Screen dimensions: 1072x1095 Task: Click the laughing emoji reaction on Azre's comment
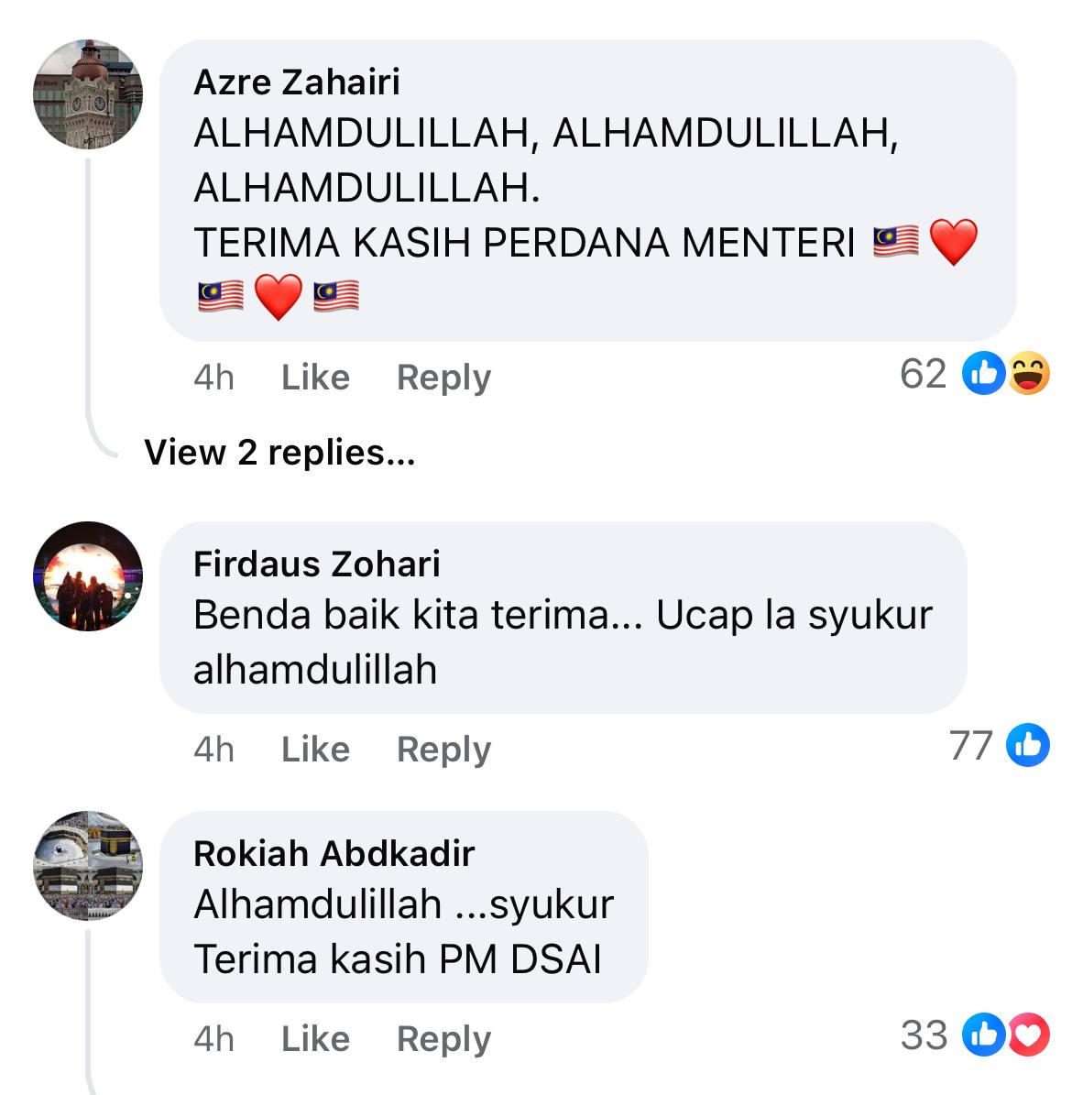[1029, 373]
